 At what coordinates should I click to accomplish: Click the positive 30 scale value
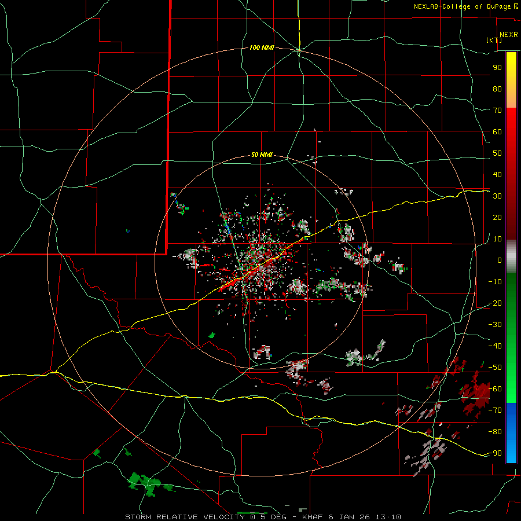point(497,196)
